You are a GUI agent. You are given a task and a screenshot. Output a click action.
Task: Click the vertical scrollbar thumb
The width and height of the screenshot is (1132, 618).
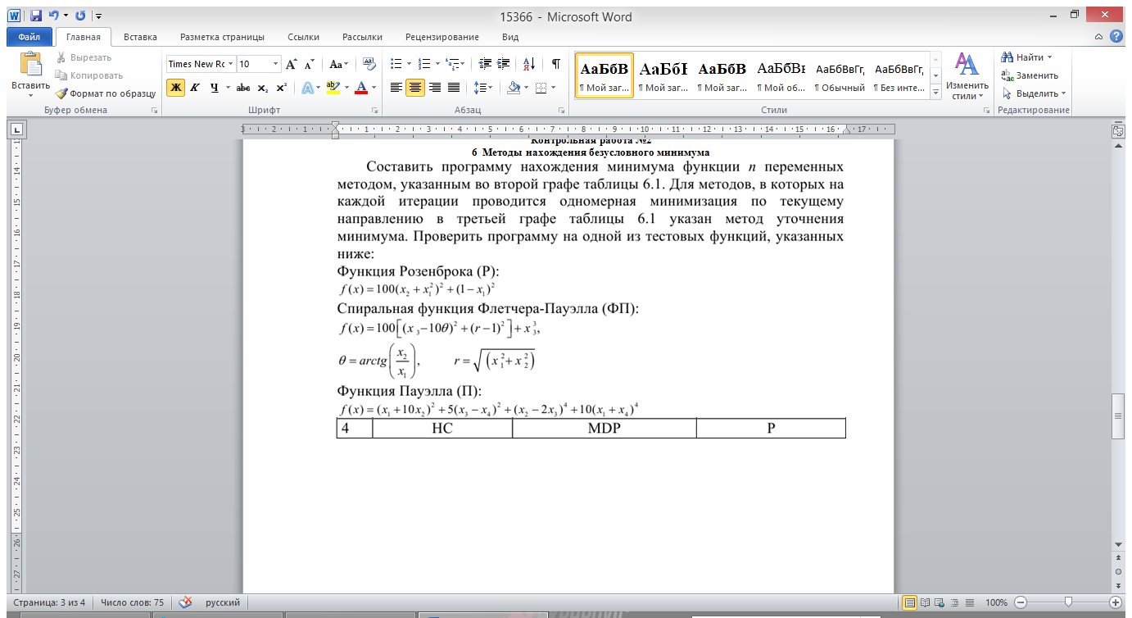click(1118, 416)
